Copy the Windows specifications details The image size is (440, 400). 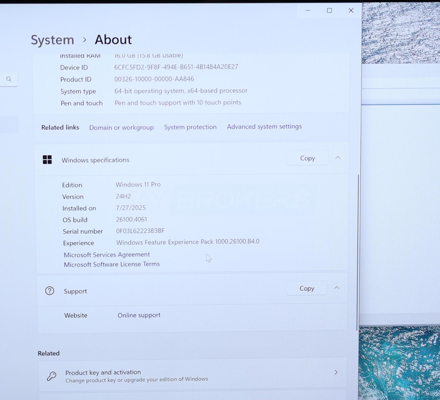click(x=307, y=158)
